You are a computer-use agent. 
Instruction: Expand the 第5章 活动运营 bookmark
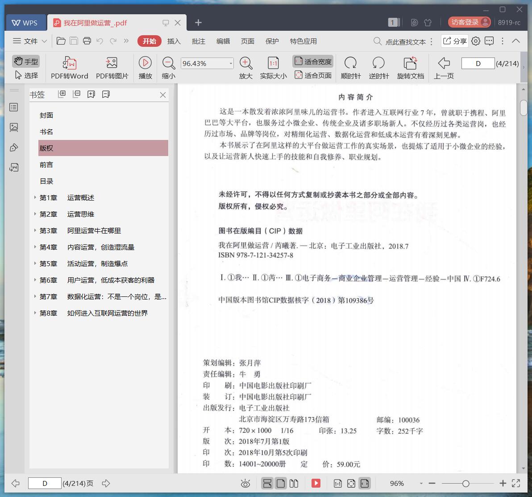35,263
